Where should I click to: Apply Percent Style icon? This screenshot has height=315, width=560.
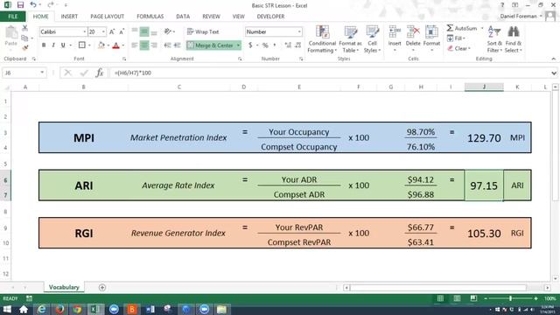click(265, 45)
